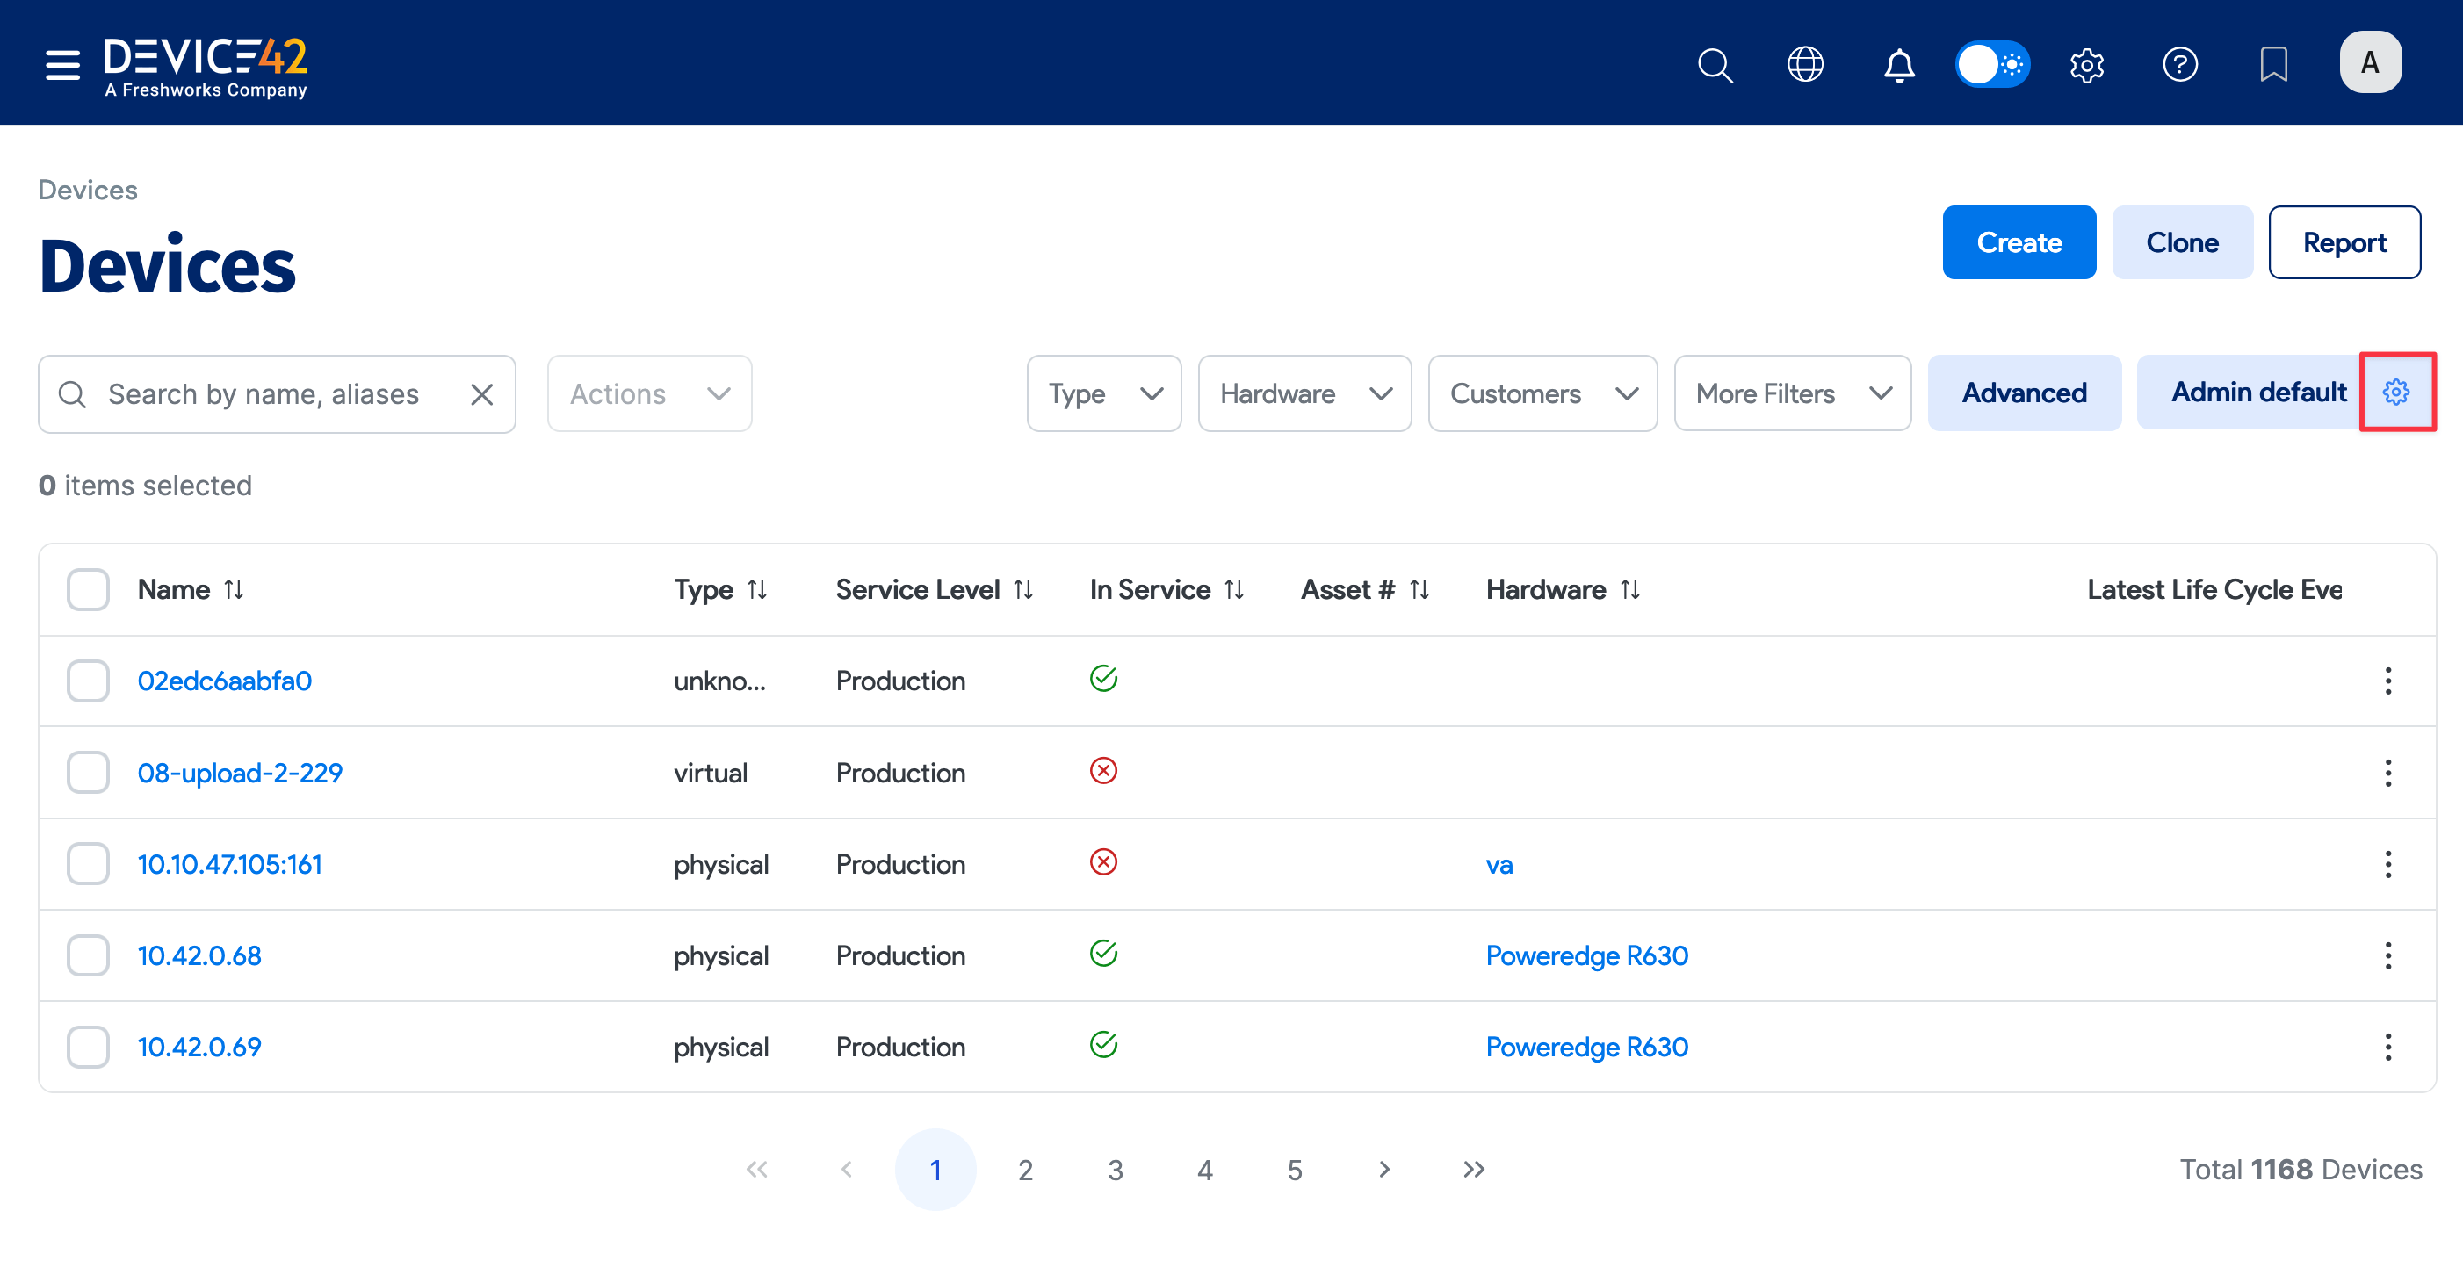Open gear settings beside Admin default
This screenshot has height=1268, width=2463.
(x=2395, y=392)
